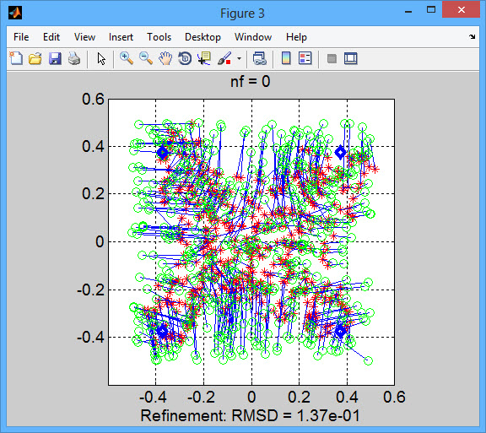Image resolution: width=486 pixels, height=433 pixels.
Task: Show plot tools and dock figure
Action: click(x=351, y=58)
